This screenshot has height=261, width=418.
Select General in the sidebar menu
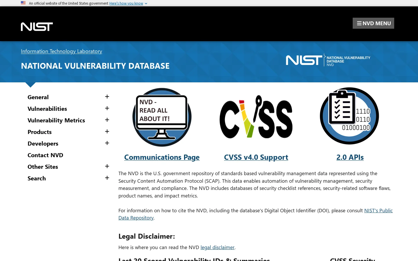[x=38, y=97]
